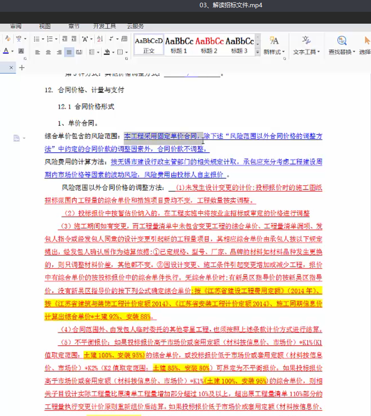Apply numbered list formatting
This screenshot has width=371, height=416.
click(x=50, y=38)
